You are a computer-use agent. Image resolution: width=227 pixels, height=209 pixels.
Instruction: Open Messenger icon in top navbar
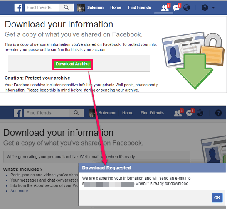pos(176,7)
